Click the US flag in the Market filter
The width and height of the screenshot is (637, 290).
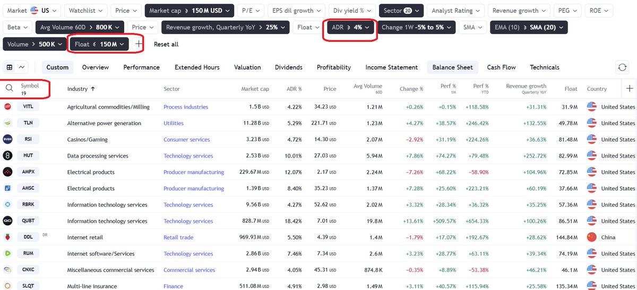coord(34,10)
